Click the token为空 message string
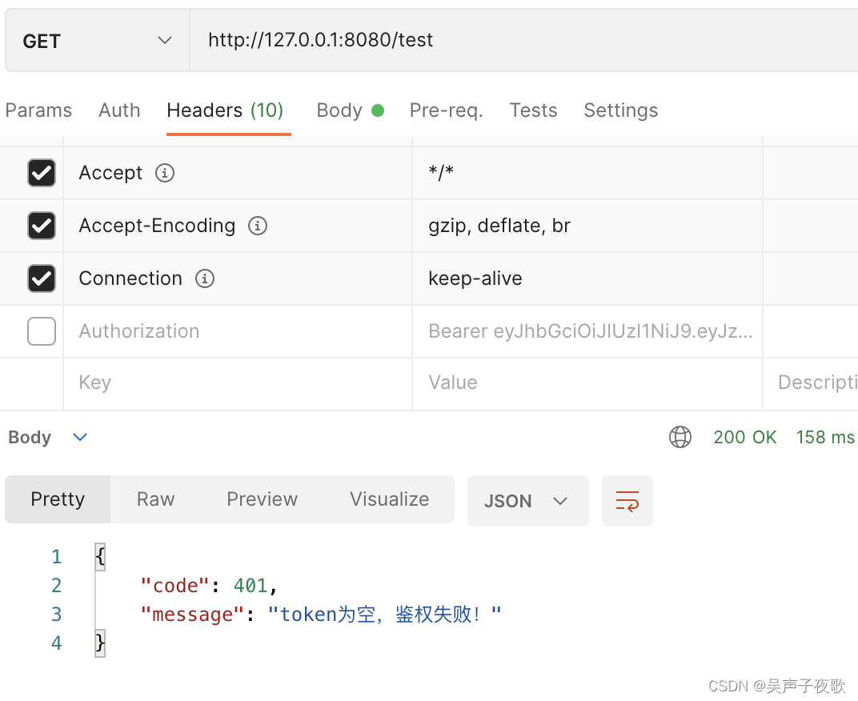This screenshot has width=858, height=701. [x=384, y=614]
